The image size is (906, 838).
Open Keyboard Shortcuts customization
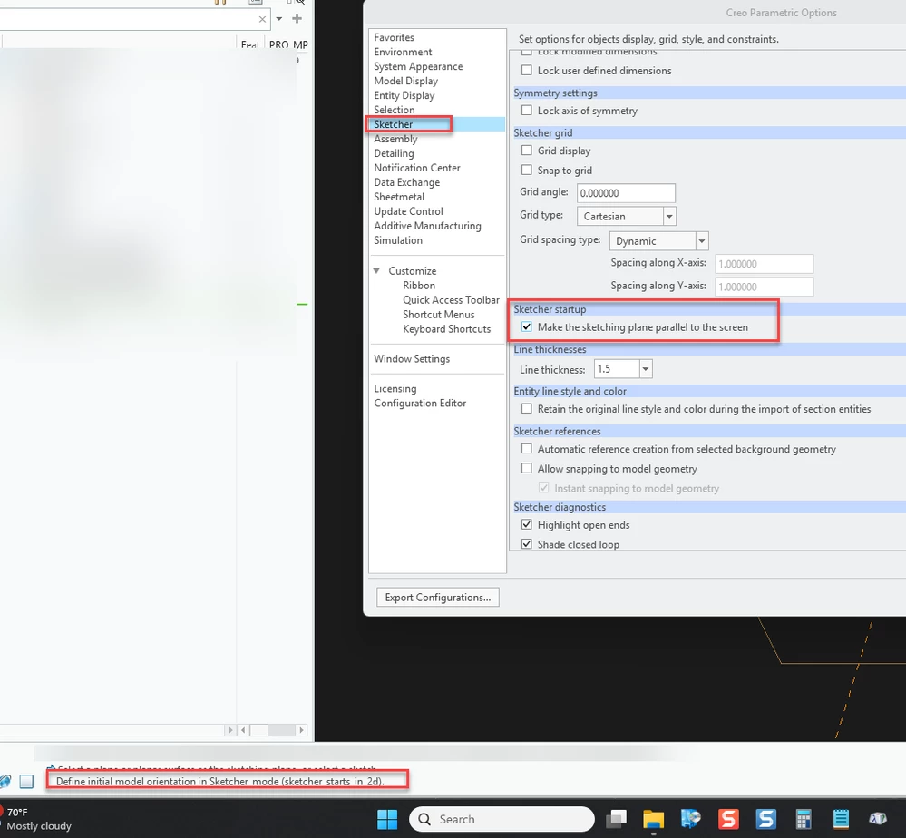tap(446, 329)
